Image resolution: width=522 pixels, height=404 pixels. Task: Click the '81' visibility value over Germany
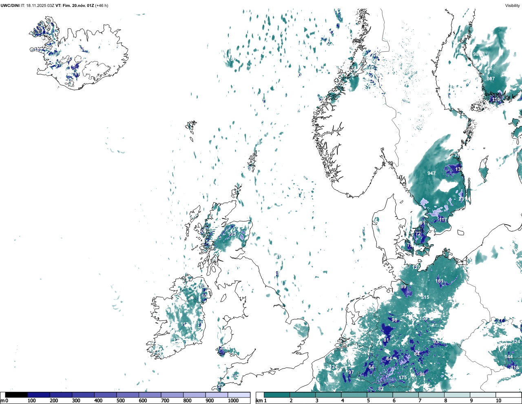(x=386, y=340)
